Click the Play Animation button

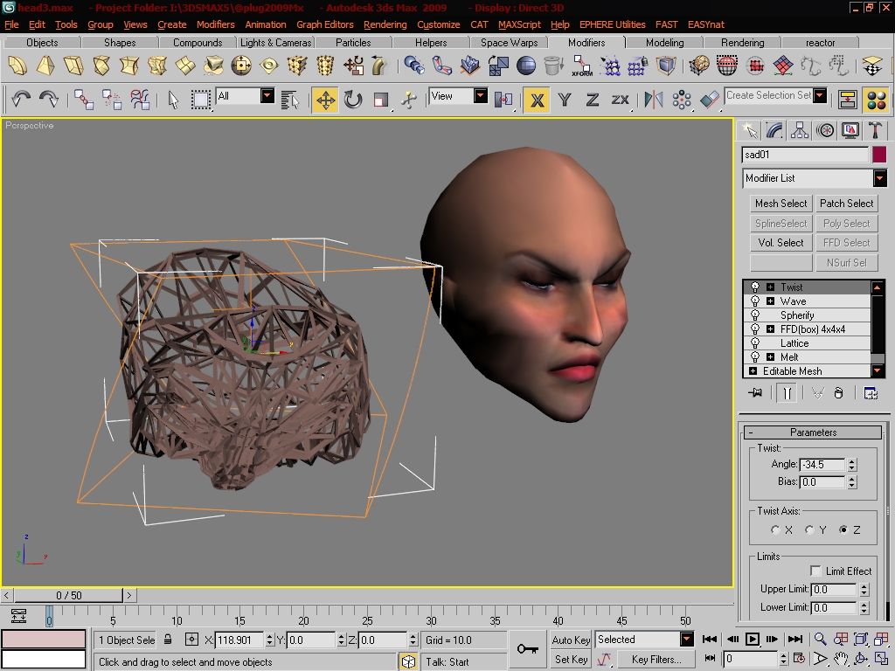pyautogui.click(x=753, y=639)
